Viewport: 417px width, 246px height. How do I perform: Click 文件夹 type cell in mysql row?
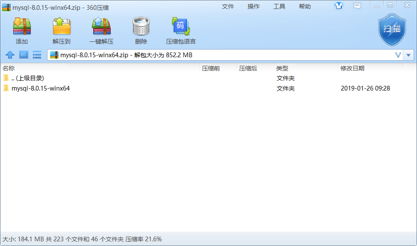tap(286, 88)
